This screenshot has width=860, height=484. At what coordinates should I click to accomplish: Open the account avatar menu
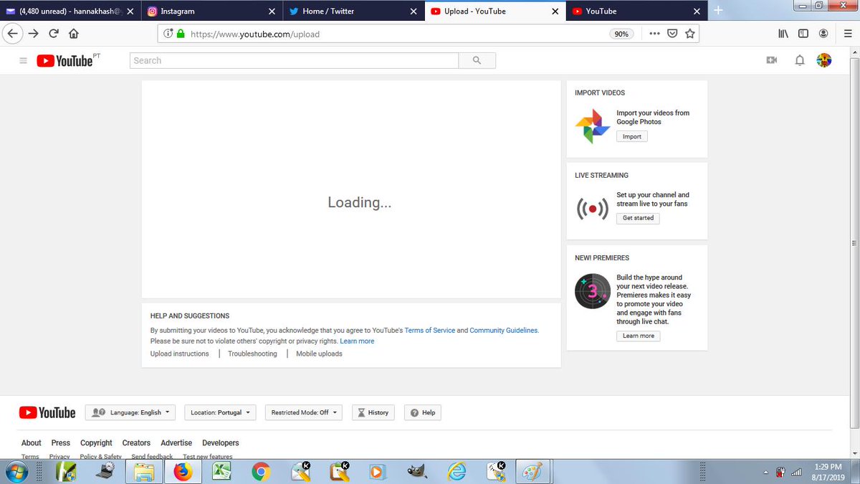click(x=824, y=60)
